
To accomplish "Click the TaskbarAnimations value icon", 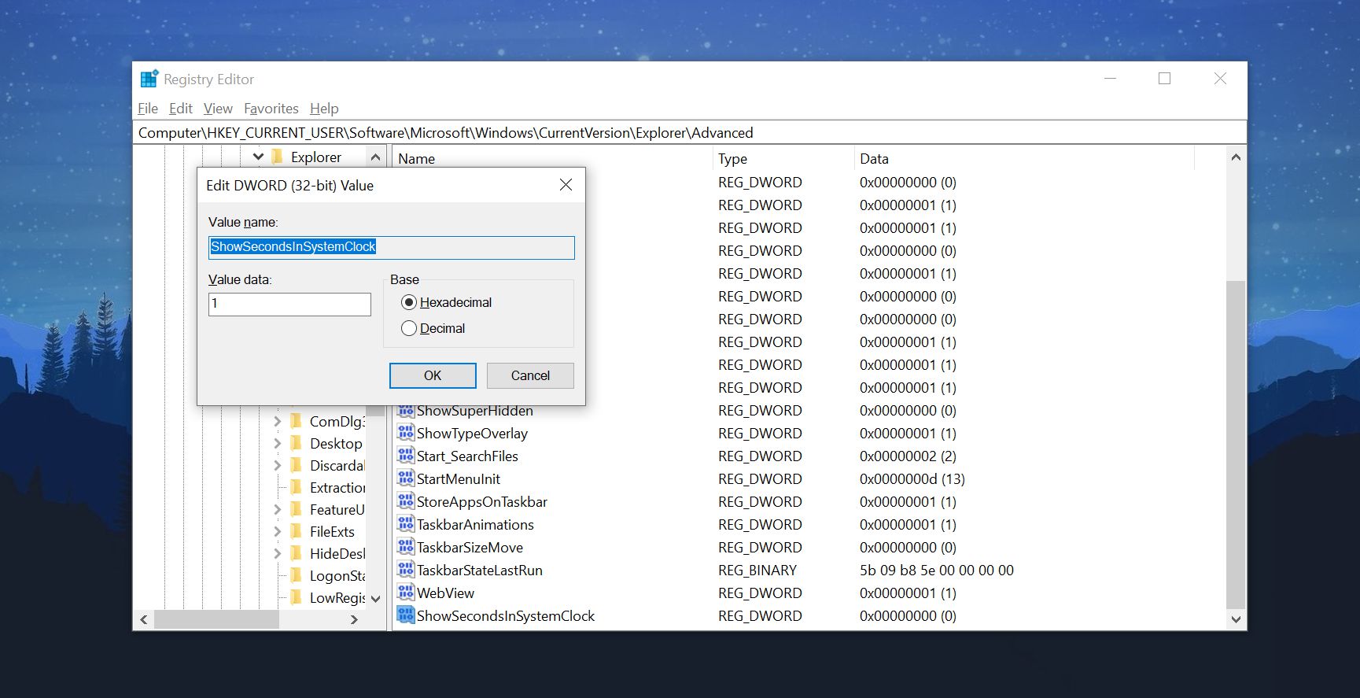I will [x=406, y=524].
